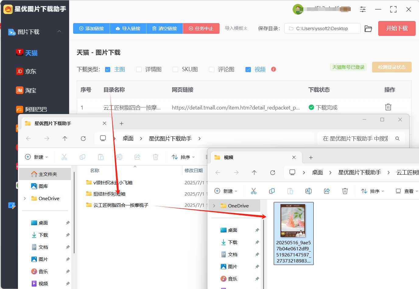Click the search box in 星优图片下载助手 Explorer
The height and width of the screenshot is (289, 419).
coord(361,138)
